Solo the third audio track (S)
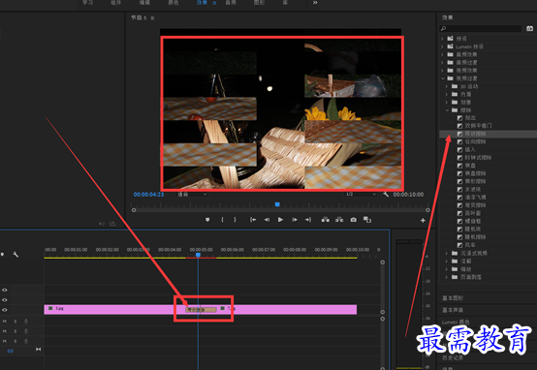 click(x=16, y=341)
